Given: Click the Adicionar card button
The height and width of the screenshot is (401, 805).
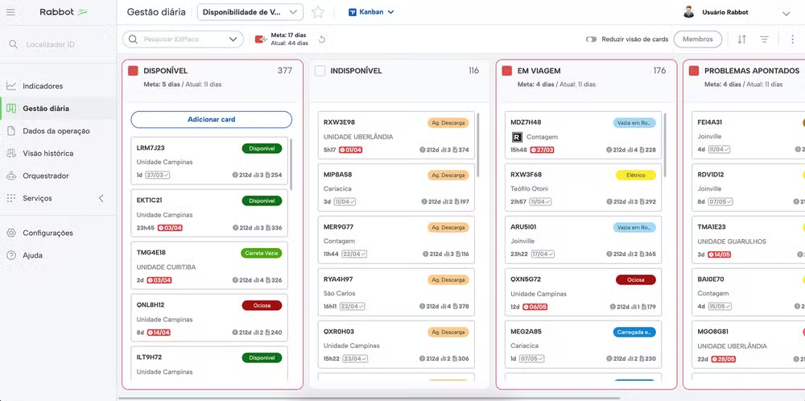Looking at the screenshot, I should click(x=211, y=119).
